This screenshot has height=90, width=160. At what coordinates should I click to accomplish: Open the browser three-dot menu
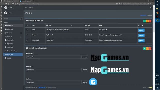click(x=153, y=4)
